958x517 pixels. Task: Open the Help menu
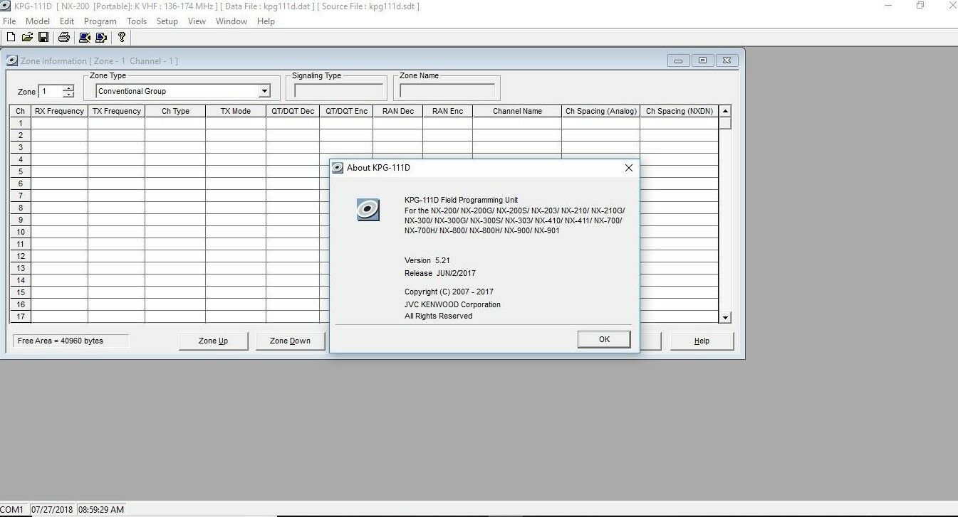(x=266, y=21)
